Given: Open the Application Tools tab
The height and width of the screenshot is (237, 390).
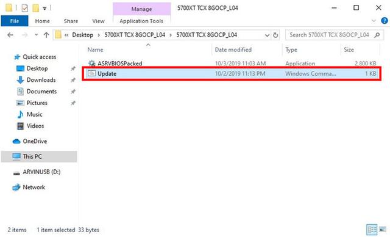Looking at the screenshot, I should pyautogui.click(x=141, y=21).
